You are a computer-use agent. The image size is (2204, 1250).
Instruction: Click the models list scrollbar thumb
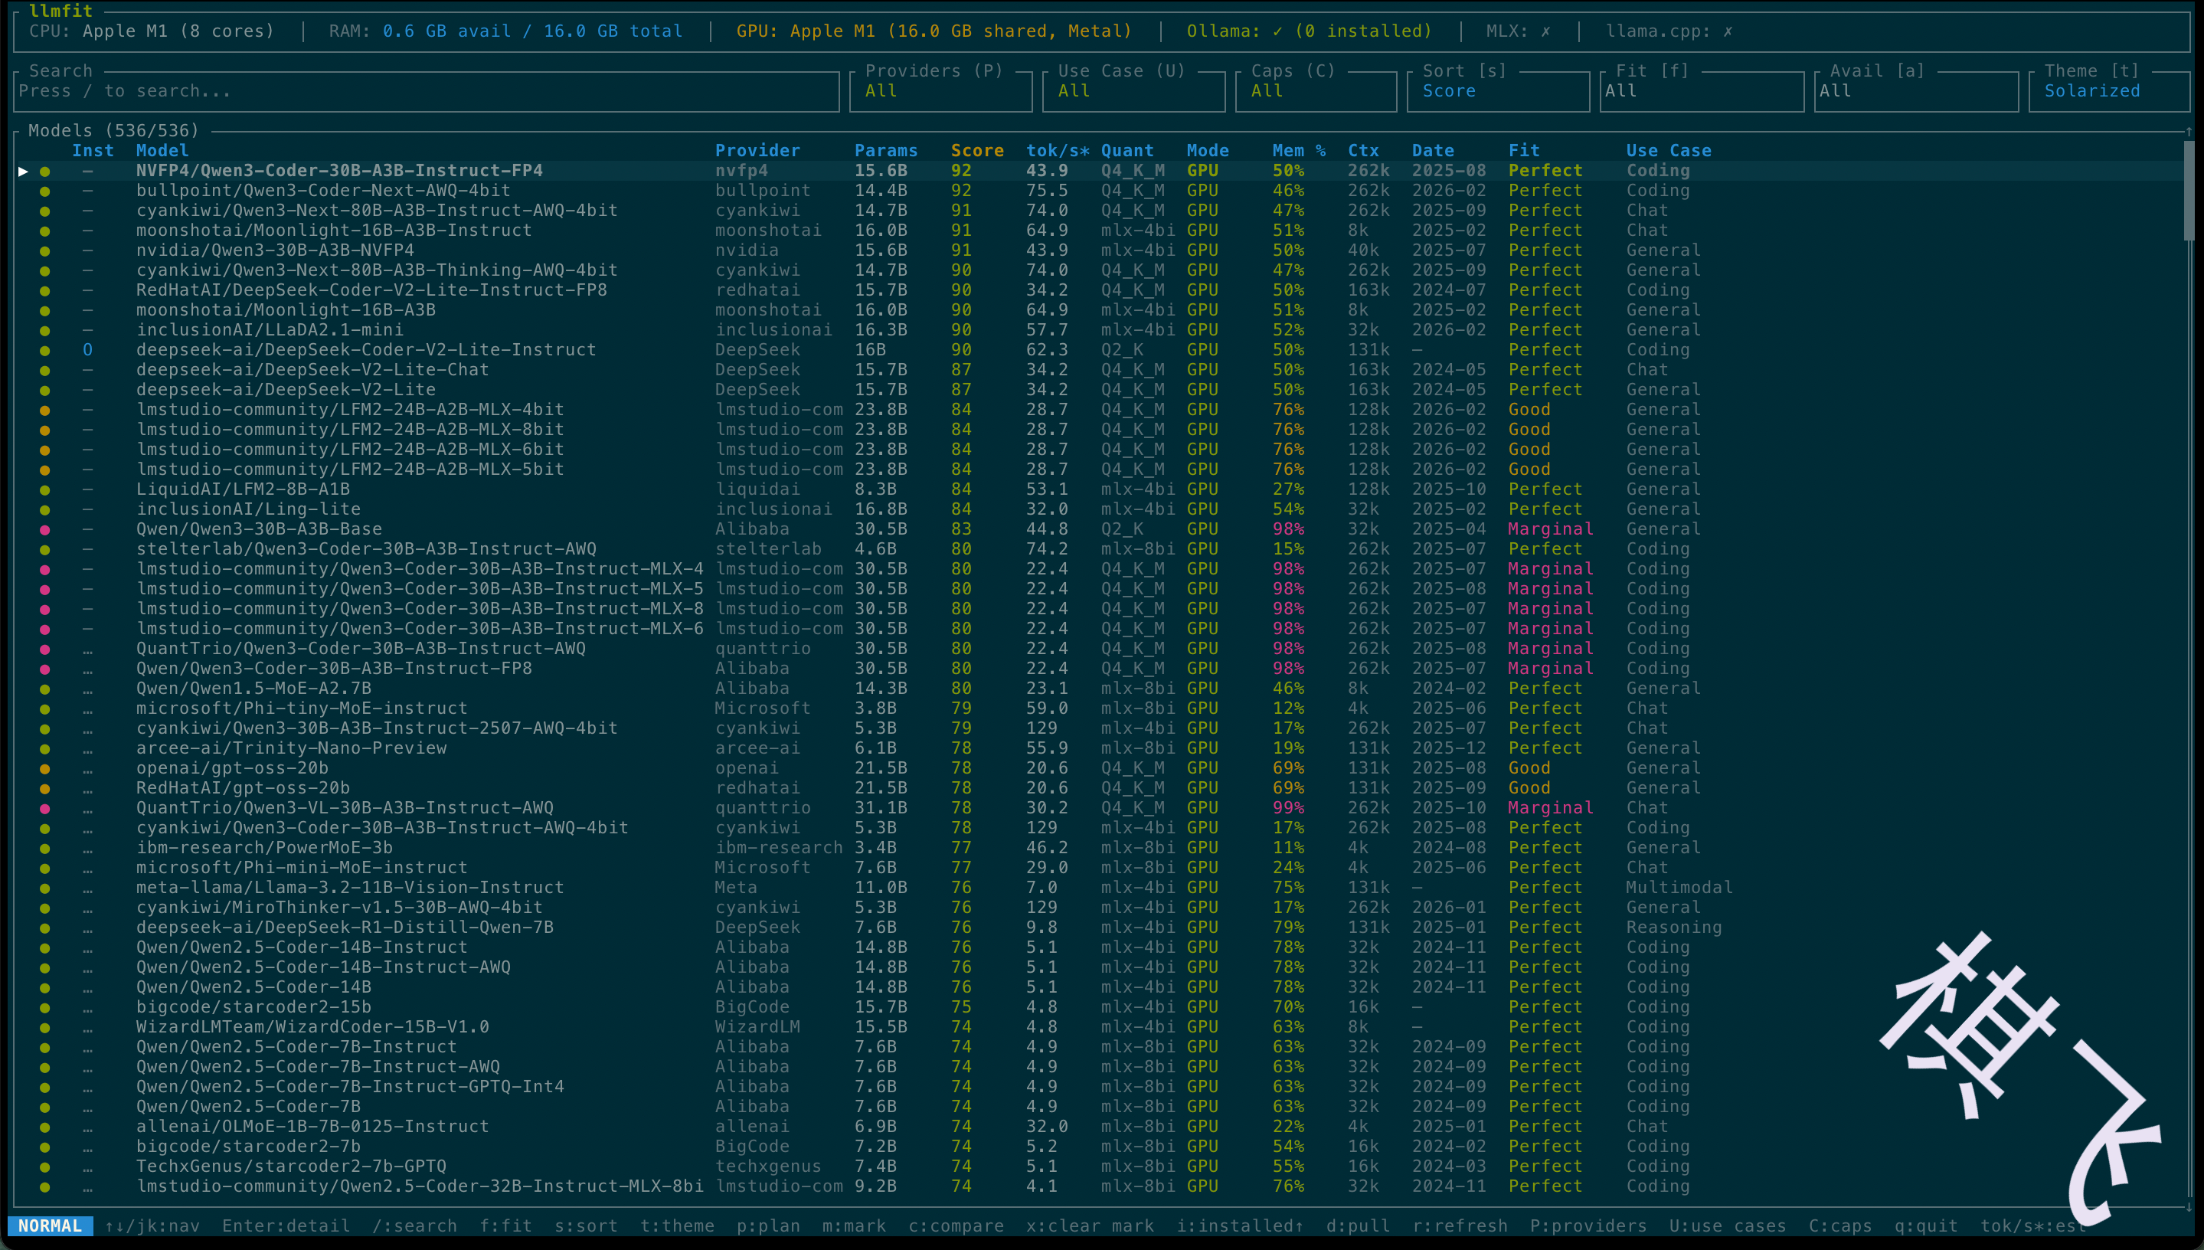[2188, 191]
